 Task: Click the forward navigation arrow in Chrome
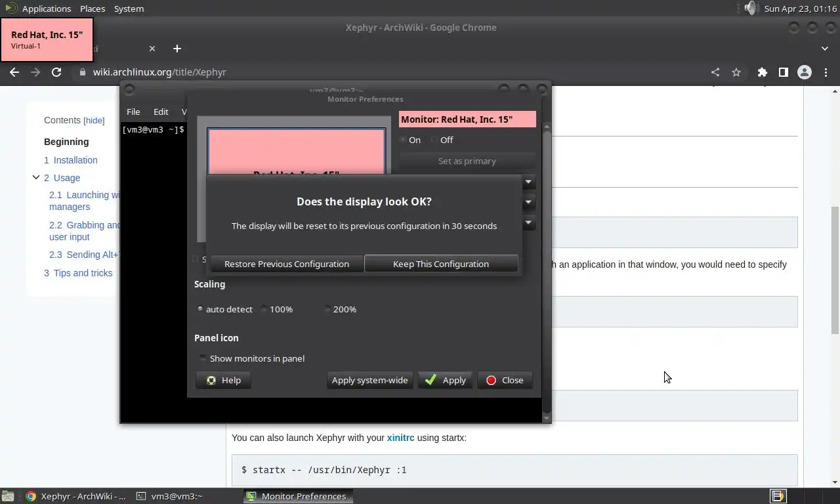point(35,72)
